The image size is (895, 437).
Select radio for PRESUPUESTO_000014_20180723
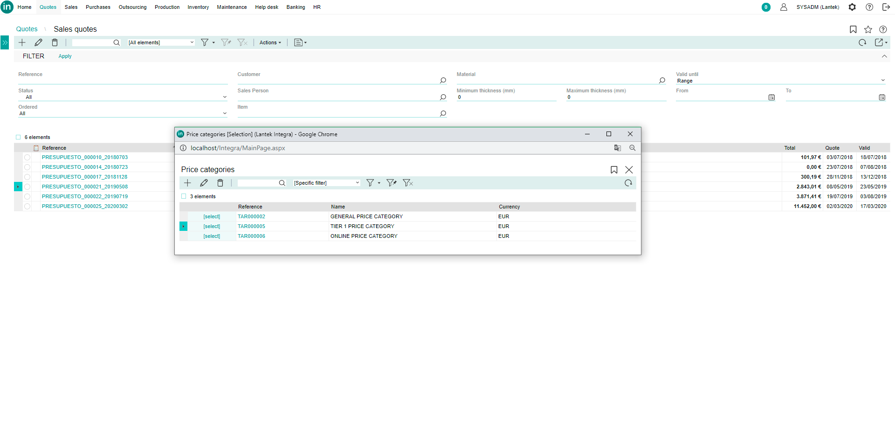pos(27,167)
